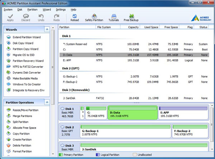Viewport: 215px width, 159px height.
Task: Select C: block in Disk 1 map
Action: pyautogui.click(x=96, y=112)
